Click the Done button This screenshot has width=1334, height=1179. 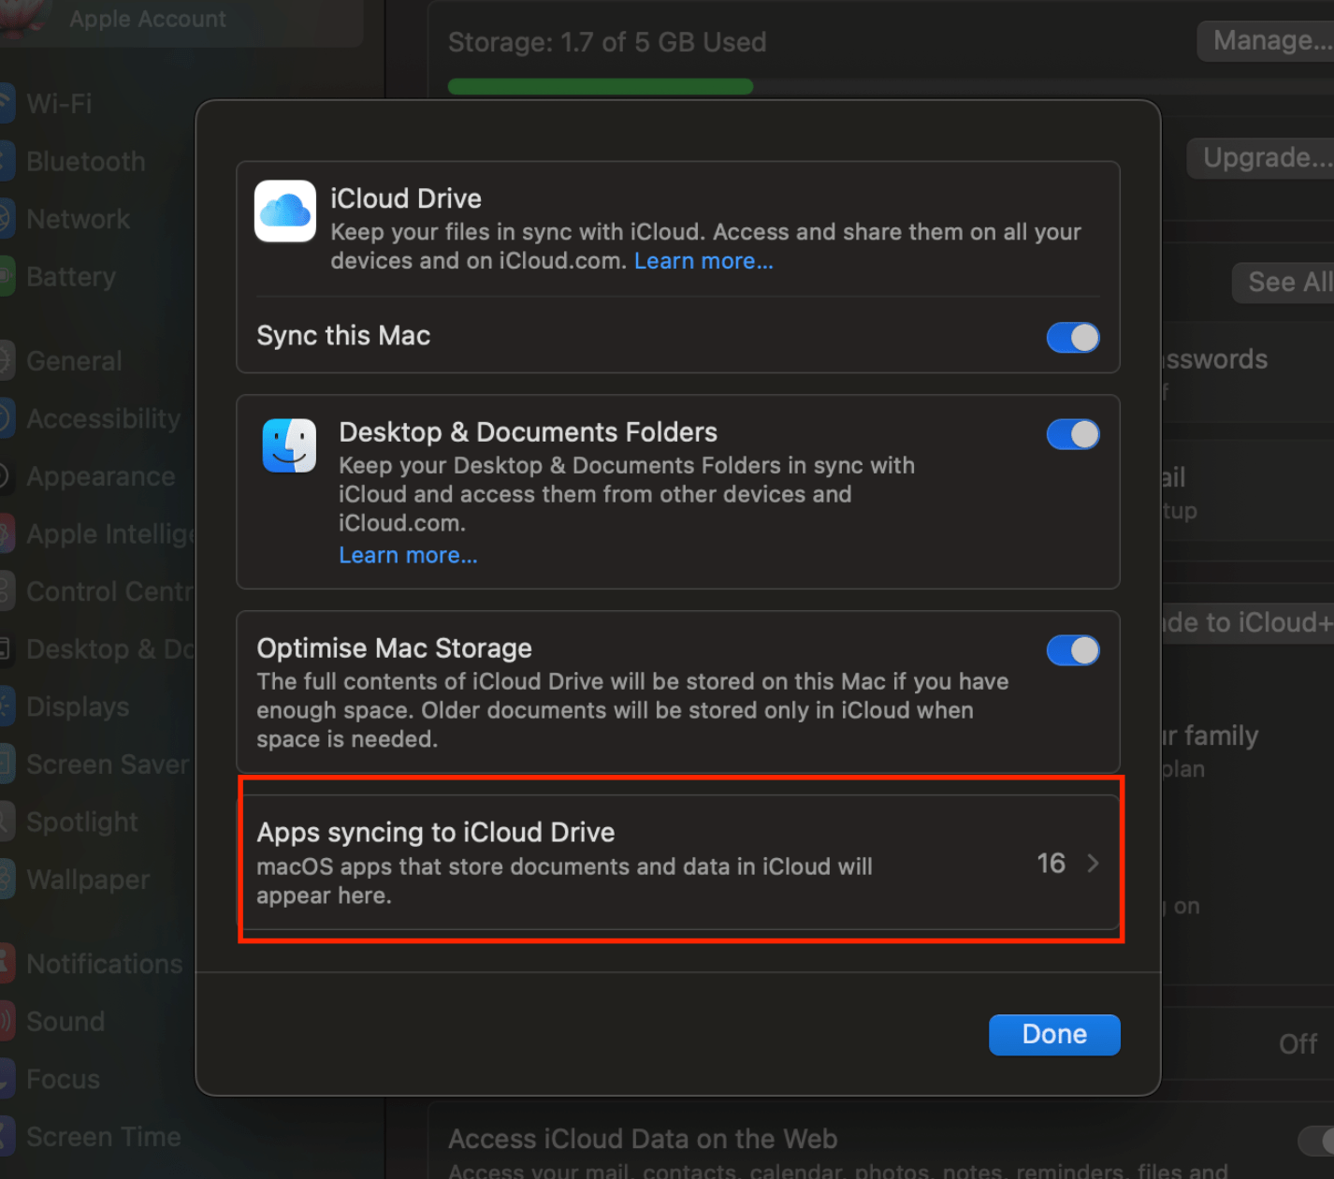point(1053,1034)
